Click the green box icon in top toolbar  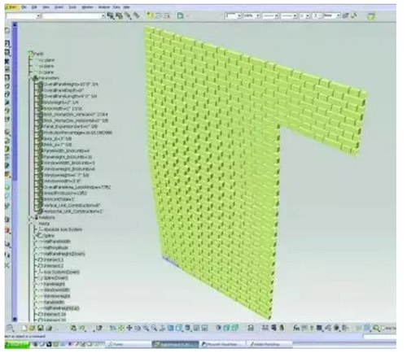(180, 15)
